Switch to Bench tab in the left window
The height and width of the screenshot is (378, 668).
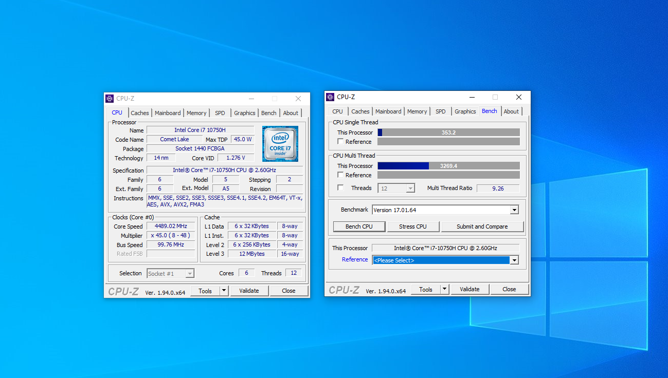point(269,113)
